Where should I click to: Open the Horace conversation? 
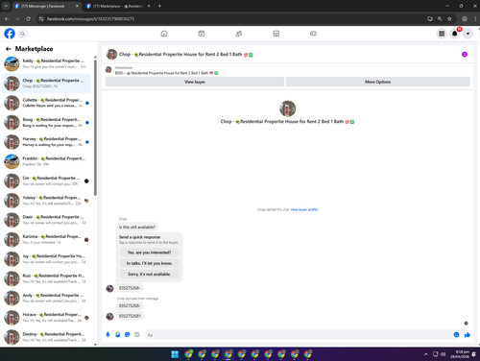[x=47, y=318]
